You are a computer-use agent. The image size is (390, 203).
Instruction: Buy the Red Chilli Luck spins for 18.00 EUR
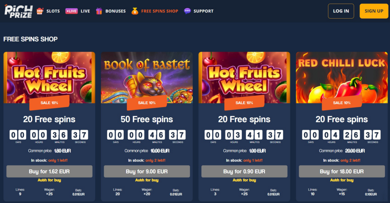[x=342, y=171]
